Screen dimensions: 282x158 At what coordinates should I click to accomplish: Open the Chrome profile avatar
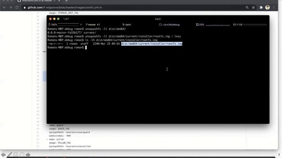pos(267,7)
